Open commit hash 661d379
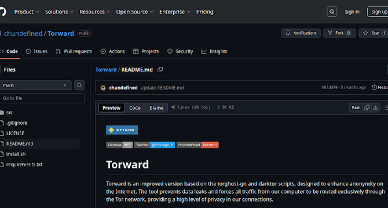The height and width of the screenshot is (208, 388). [x=330, y=87]
